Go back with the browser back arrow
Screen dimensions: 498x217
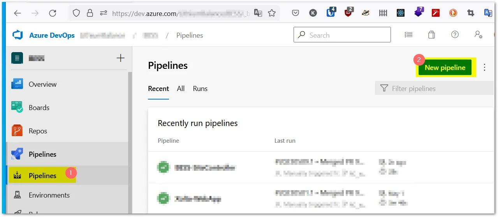point(18,13)
